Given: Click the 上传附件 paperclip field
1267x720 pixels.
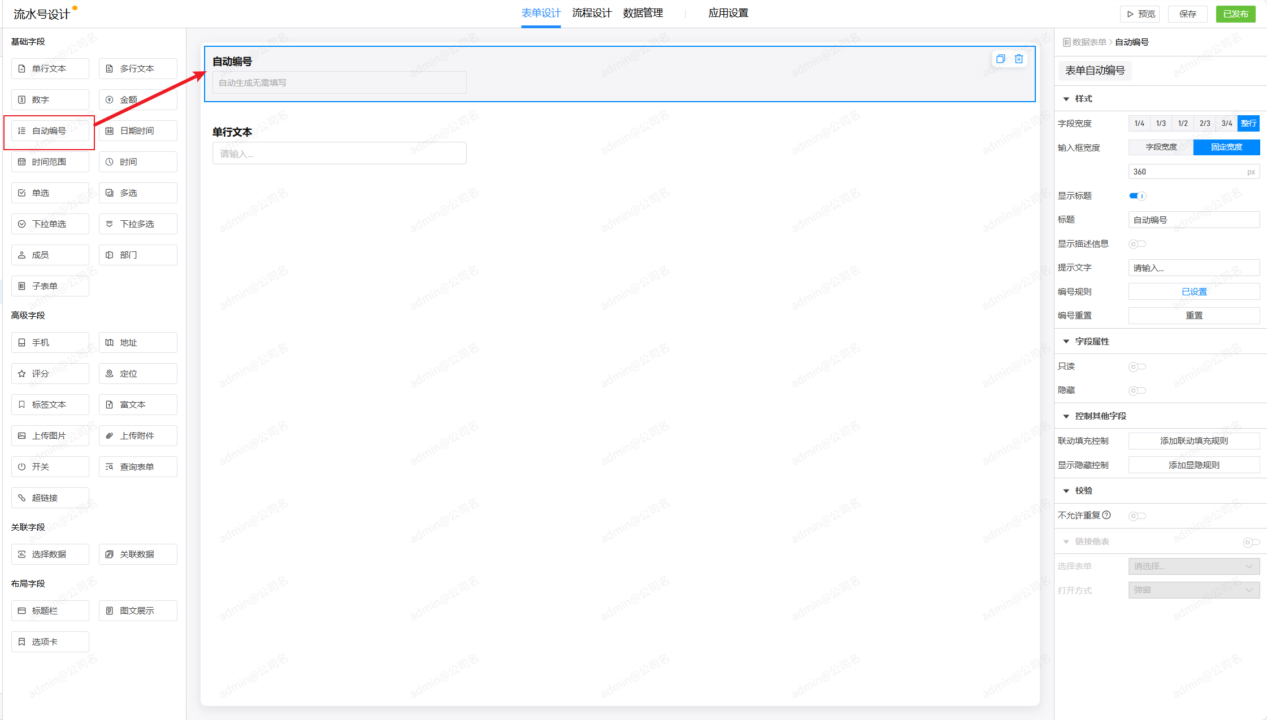Looking at the screenshot, I should point(138,435).
